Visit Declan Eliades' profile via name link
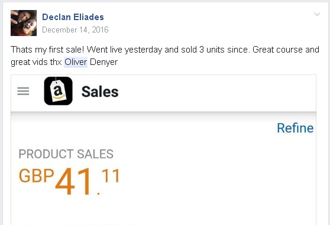The image size is (330, 225). (x=73, y=17)
